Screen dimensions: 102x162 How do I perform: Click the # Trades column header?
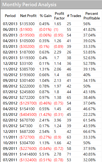74,16
